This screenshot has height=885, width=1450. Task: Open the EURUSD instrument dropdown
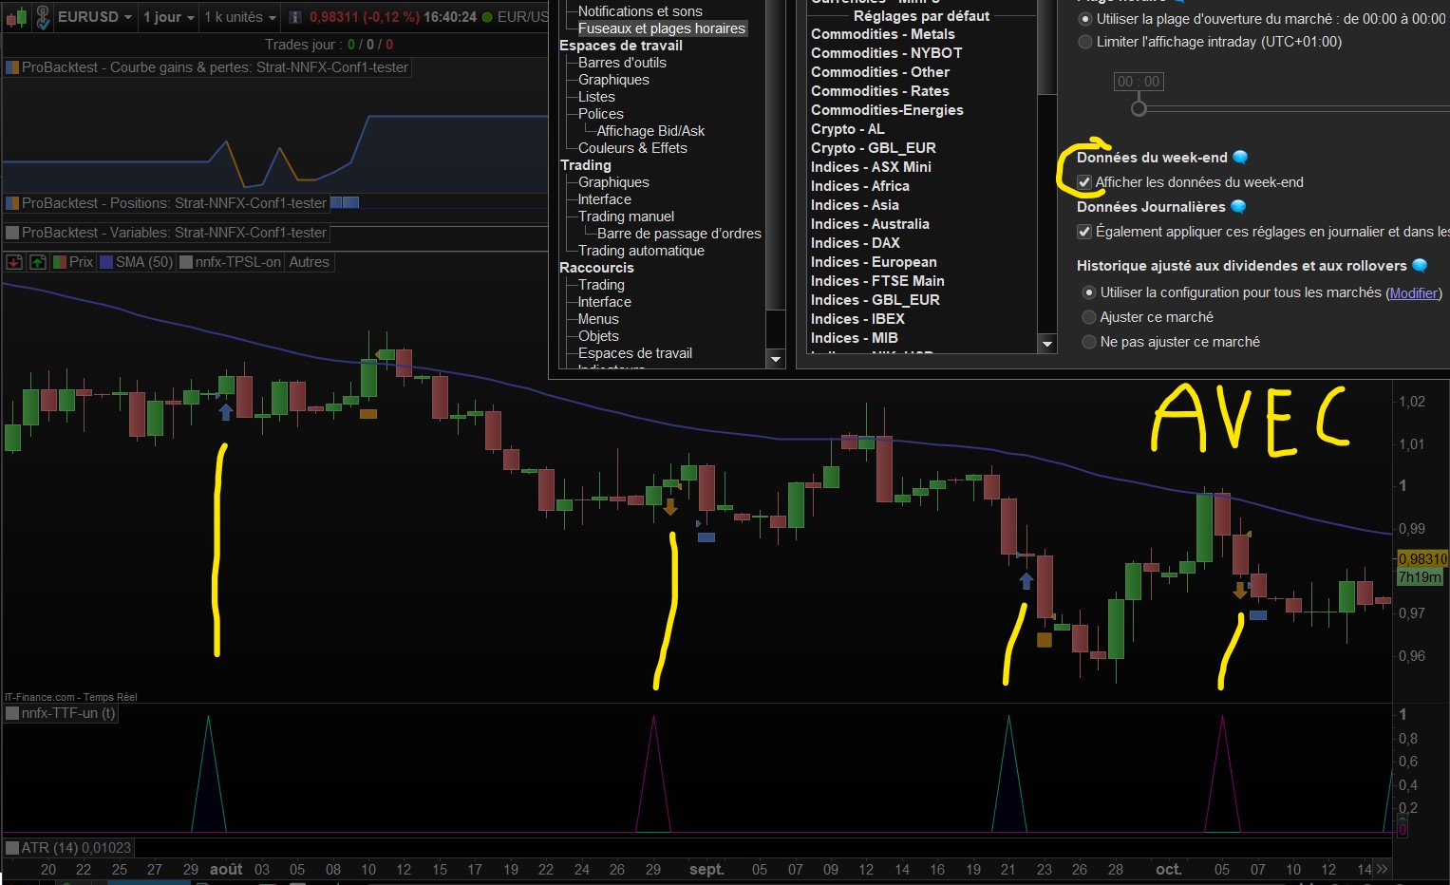(95, 17)
